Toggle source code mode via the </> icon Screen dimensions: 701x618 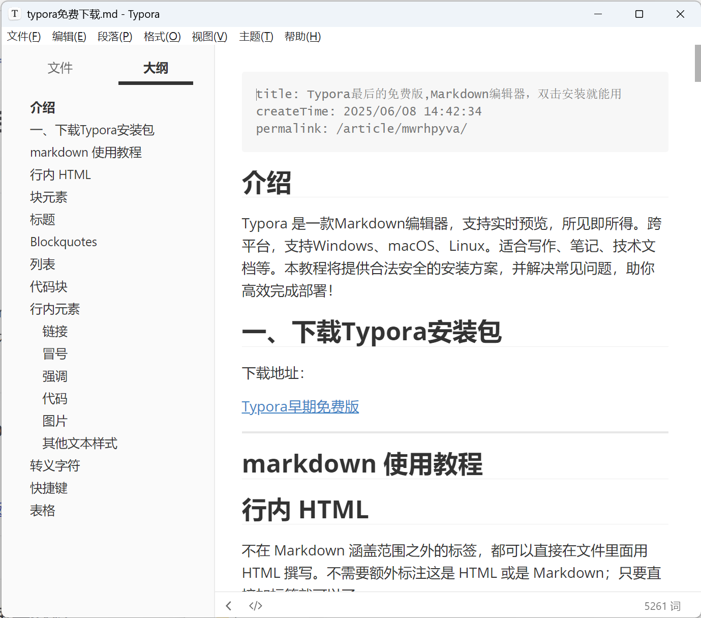coord(255,605)
